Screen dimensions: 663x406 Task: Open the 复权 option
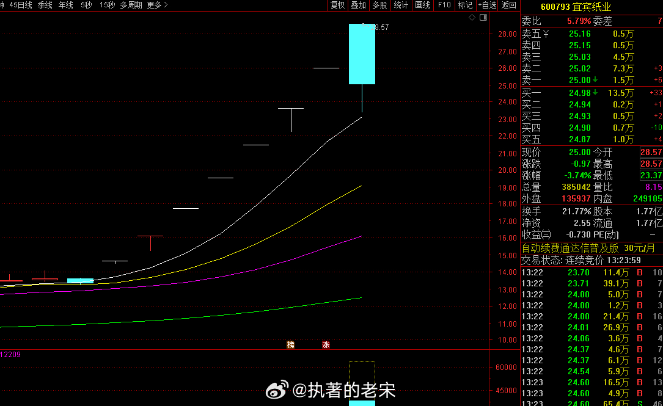point(337,5)
